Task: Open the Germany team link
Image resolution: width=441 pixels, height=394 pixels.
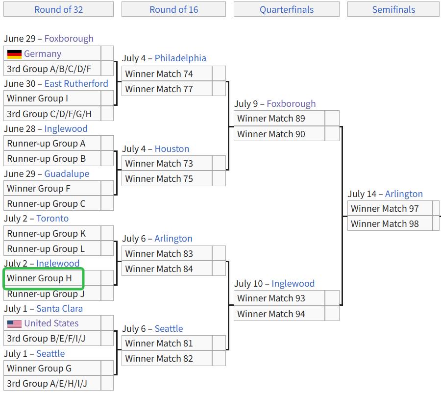Action: pos(43,53)
